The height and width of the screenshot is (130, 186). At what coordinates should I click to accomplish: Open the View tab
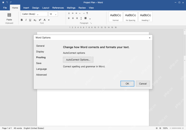point(91,8)
